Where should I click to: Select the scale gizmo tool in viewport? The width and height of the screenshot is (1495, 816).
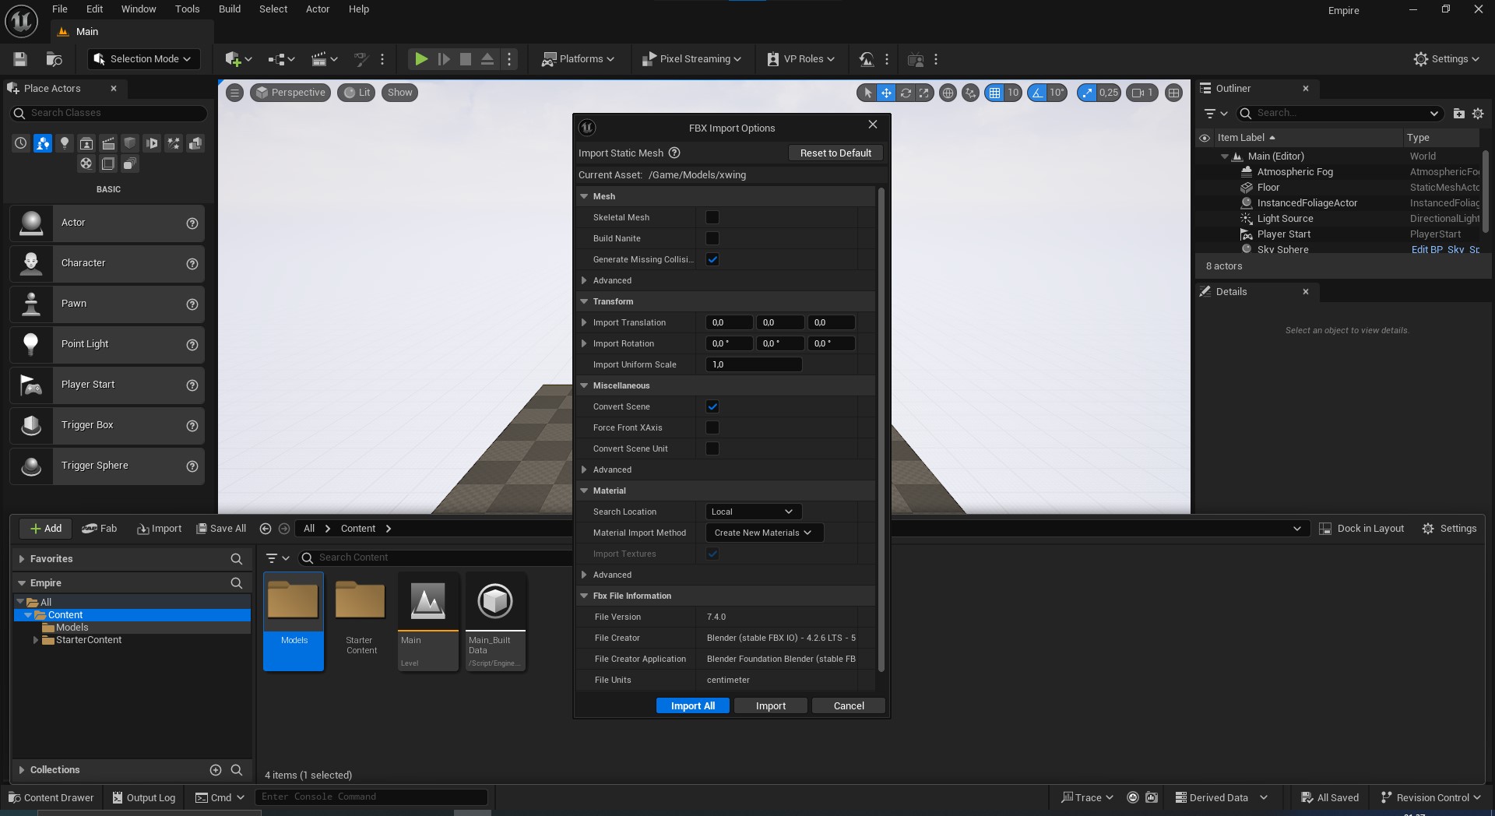point(923,93)
